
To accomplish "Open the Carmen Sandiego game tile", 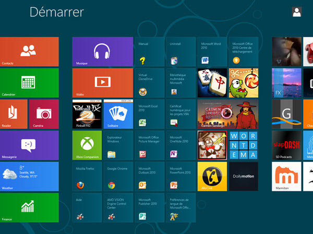I will pos(227,114).
